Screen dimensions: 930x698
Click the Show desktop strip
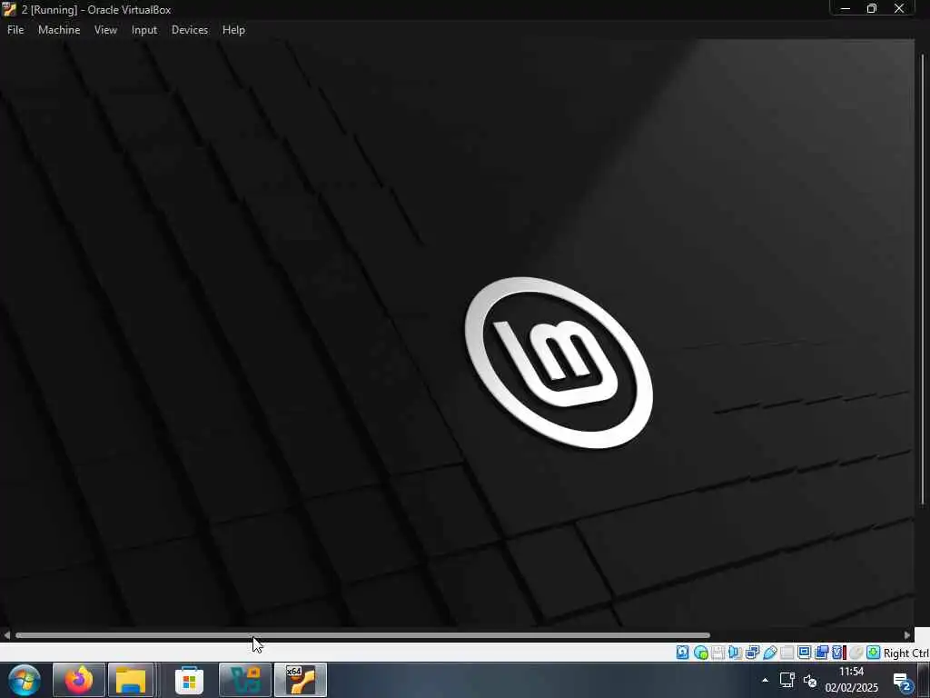pyautogui.click(x=925, y=680)
